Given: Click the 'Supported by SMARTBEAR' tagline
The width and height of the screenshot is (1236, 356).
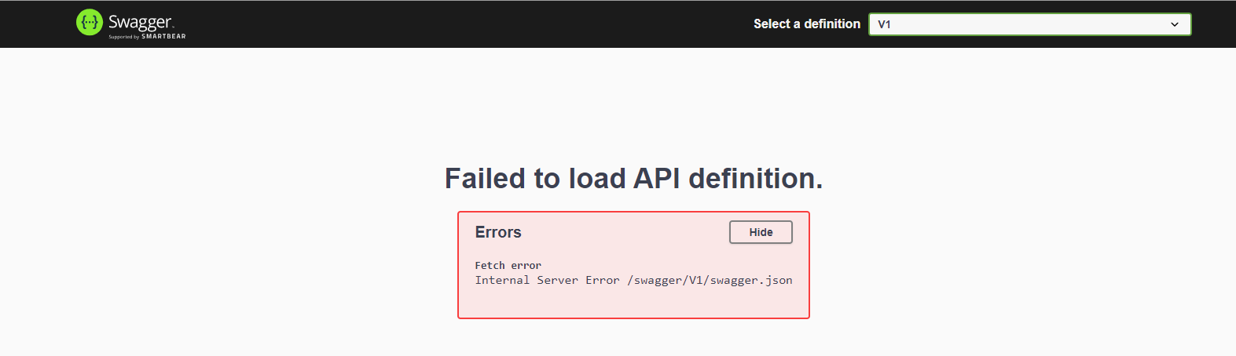Looking at the screenshot, I should tap(147, 36).
